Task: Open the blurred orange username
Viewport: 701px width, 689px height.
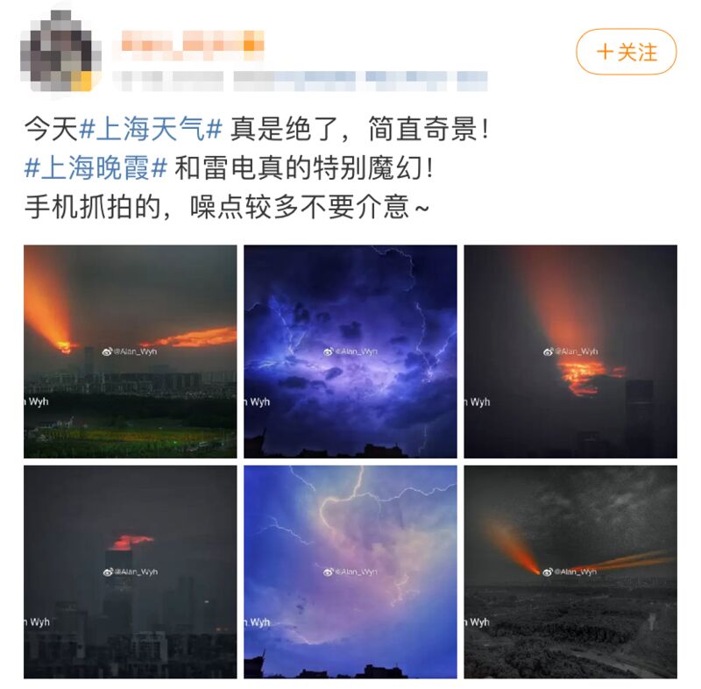Action: (192, 45)
